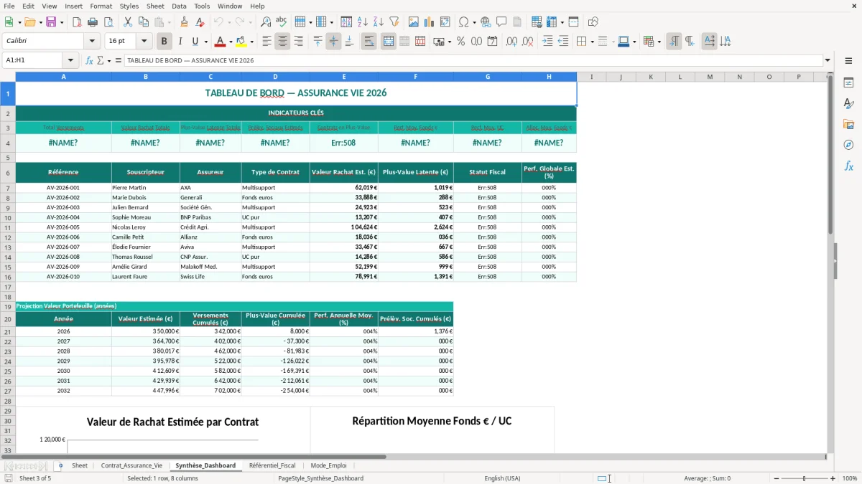Open the Tools menu
862x484 pixels.
coord(202,6)
